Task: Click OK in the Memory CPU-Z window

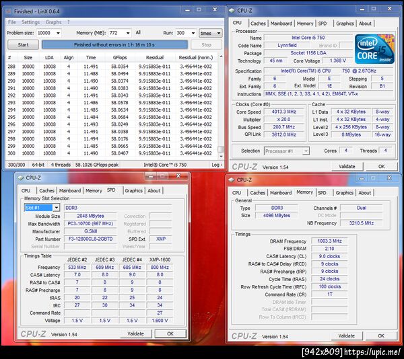Action: [381, 335]
